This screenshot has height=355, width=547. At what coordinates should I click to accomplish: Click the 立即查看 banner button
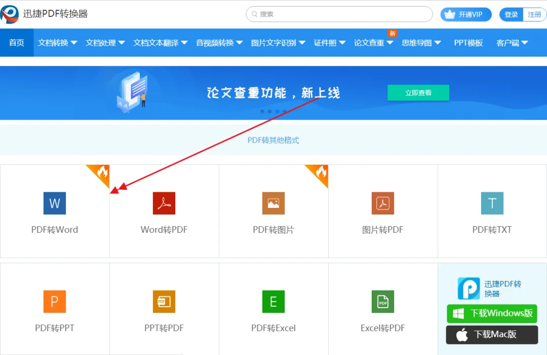pyautogui.click(x=418, y=93)
